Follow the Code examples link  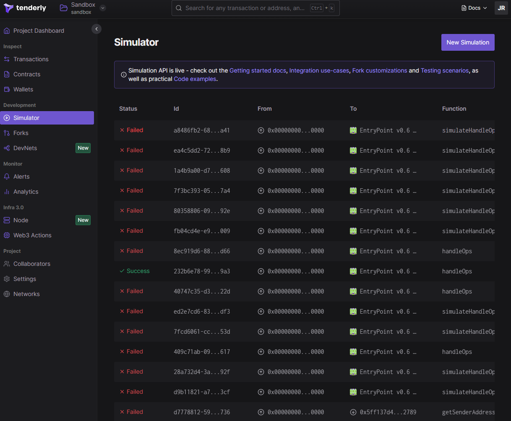pyautogui.click(x=195, y=79)
